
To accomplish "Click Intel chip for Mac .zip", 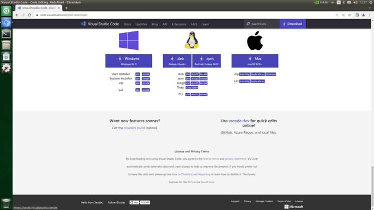I will tap(244, 74).
